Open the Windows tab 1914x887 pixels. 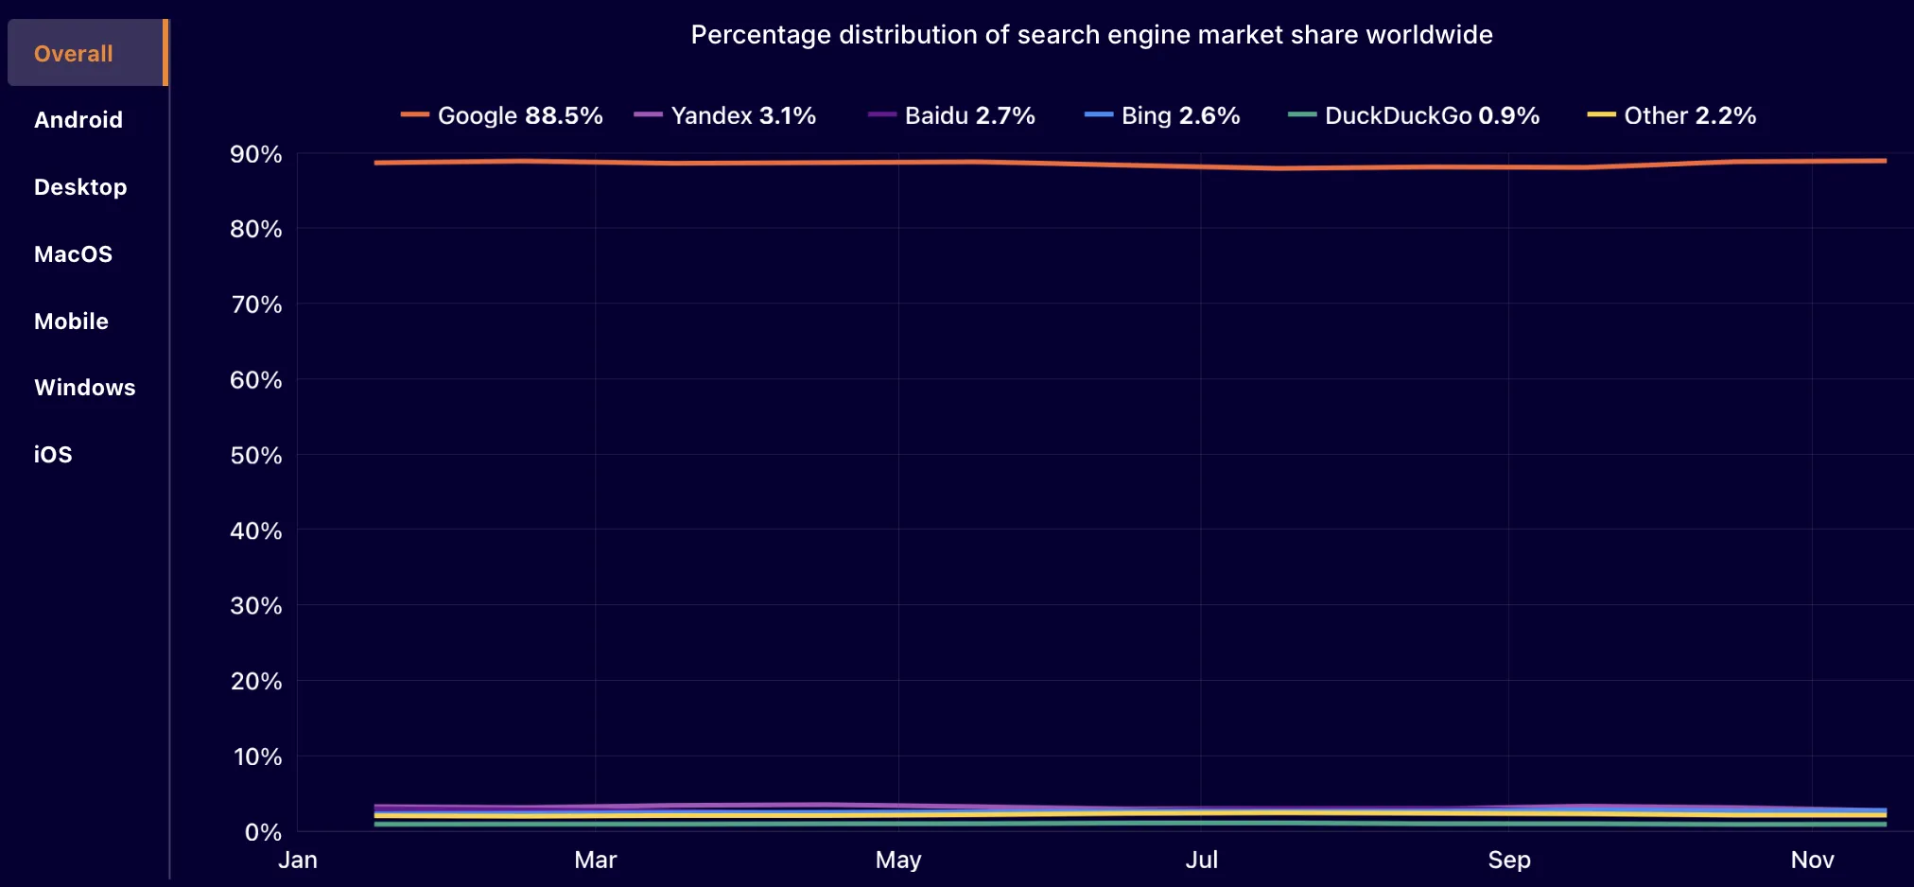(x=84, y=388)
